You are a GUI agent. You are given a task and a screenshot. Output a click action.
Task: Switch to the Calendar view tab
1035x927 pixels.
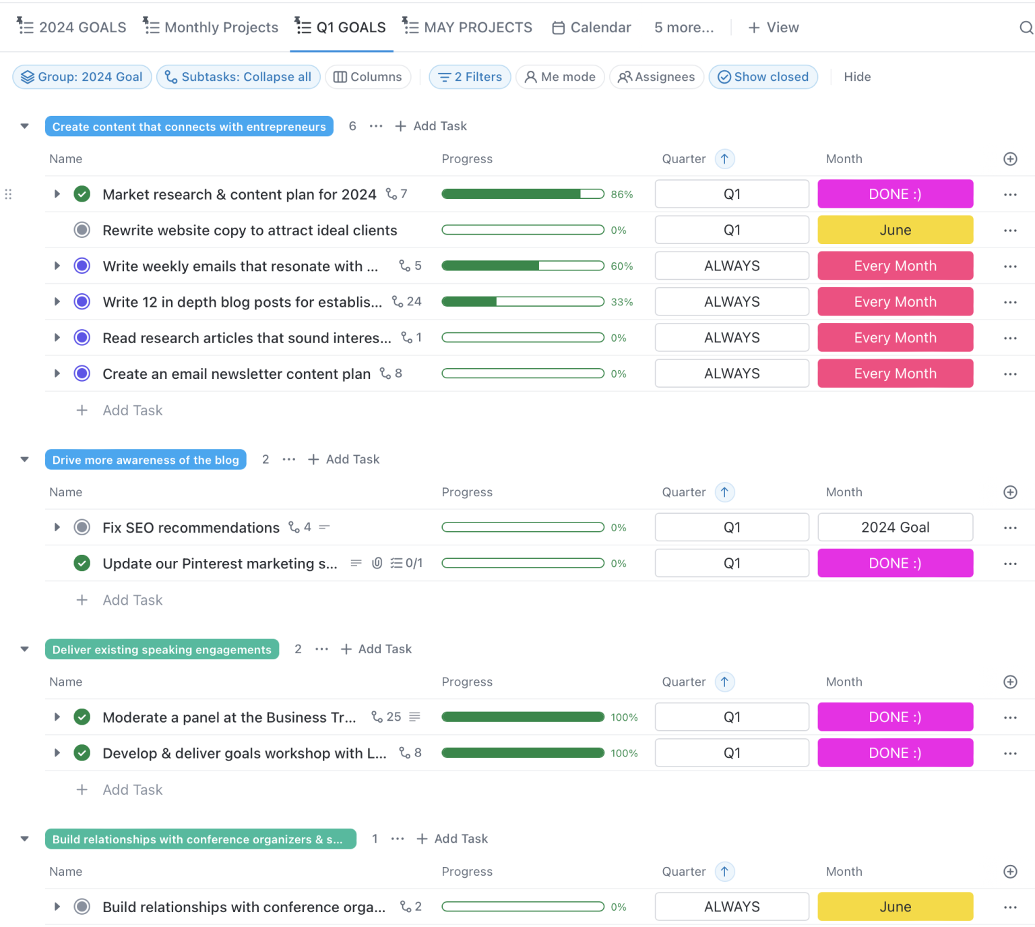pos(592,28)
